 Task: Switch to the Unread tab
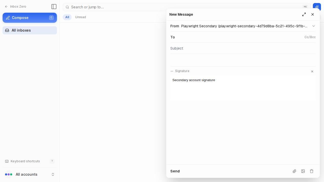point(80,17)
